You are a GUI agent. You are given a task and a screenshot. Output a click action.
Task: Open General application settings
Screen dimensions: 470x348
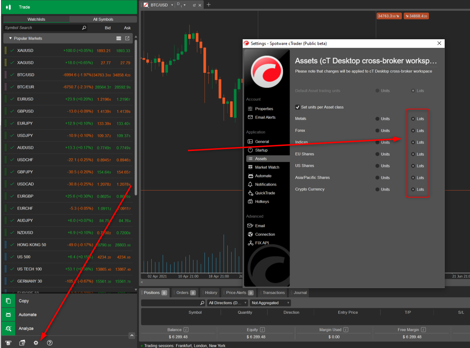click(x=262, y=142)
